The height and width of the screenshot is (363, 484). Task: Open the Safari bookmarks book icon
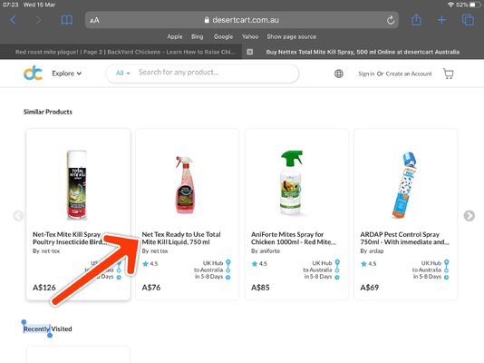click(x=67, y=20)
